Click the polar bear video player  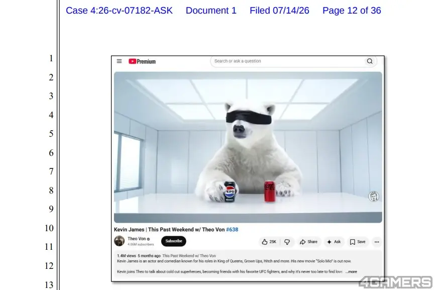pyautogui.click(x=248, y=147)
